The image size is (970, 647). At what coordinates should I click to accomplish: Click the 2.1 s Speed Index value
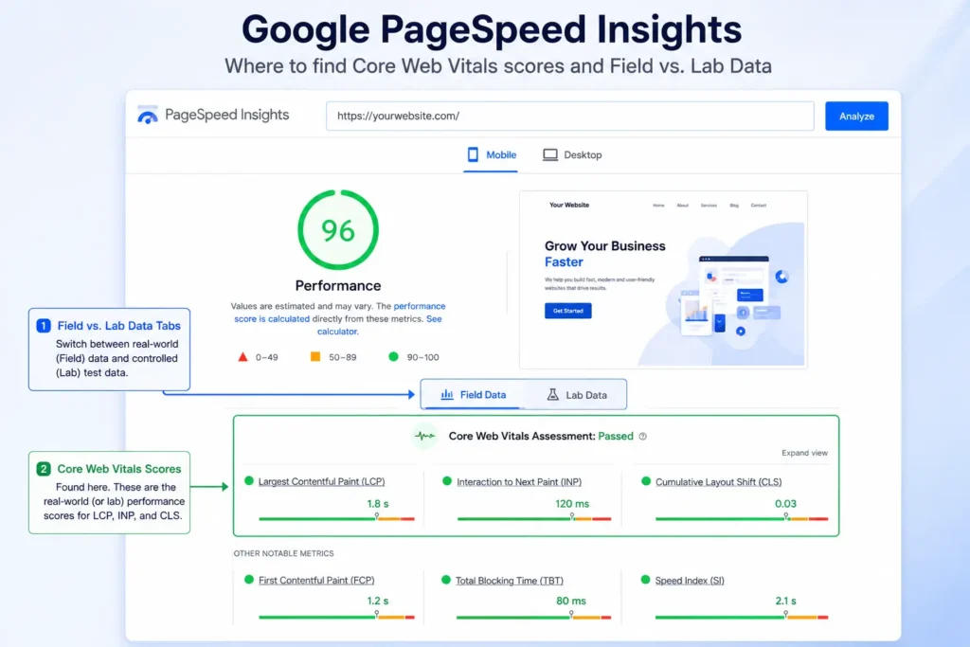(x=785, y=601)
